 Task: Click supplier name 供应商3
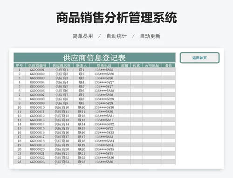(x=62, y=78)
